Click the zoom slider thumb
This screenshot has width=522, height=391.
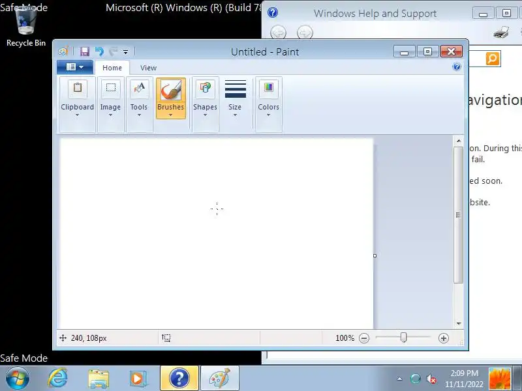(x=403, y=338)
